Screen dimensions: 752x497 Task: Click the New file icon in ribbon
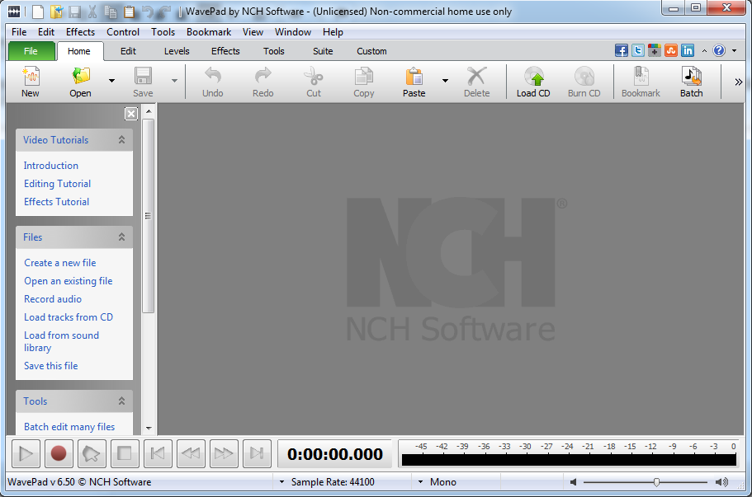coord(31,77)
